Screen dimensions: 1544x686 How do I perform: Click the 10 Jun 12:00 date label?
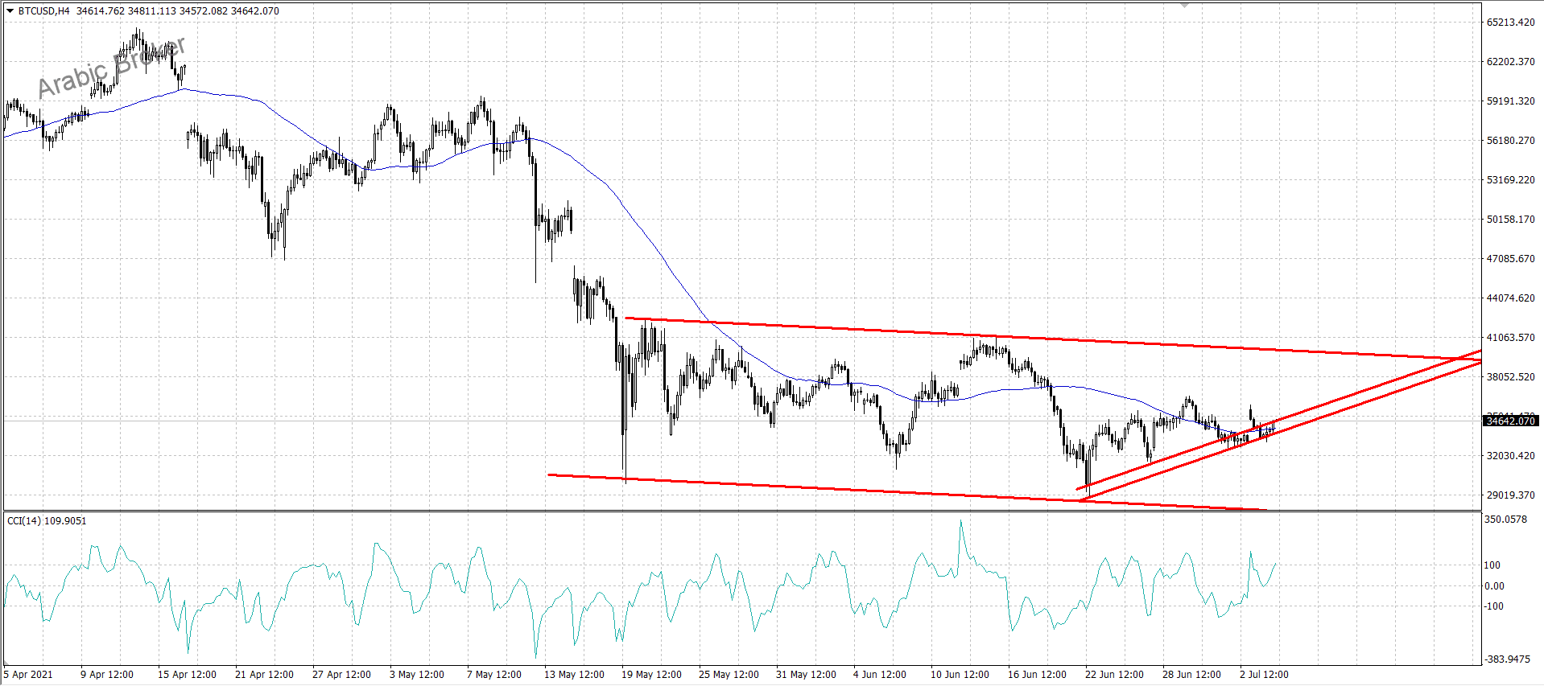pos(960,675)
